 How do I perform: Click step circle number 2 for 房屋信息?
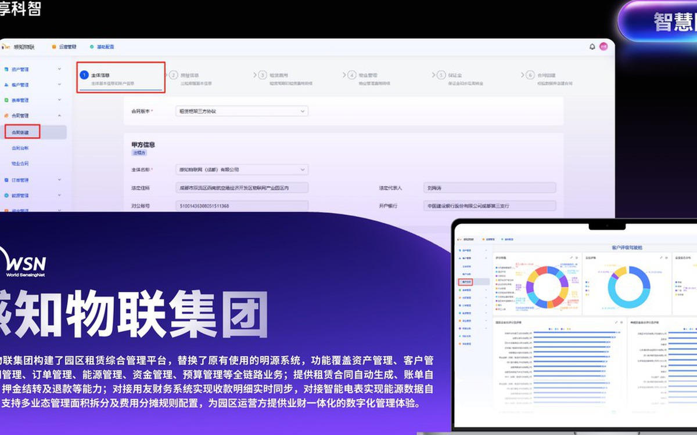[174, 75]
